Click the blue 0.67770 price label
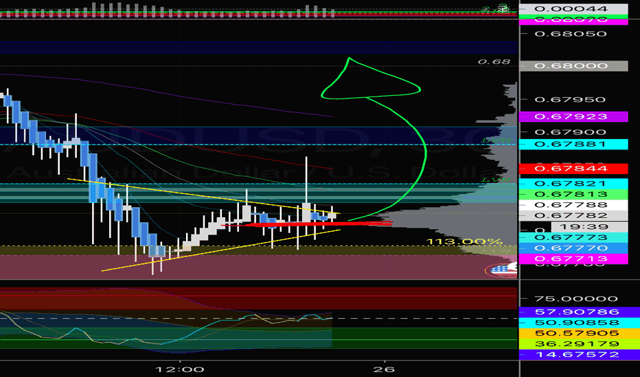This screenshot has width=640, height=377. [573, 248]
